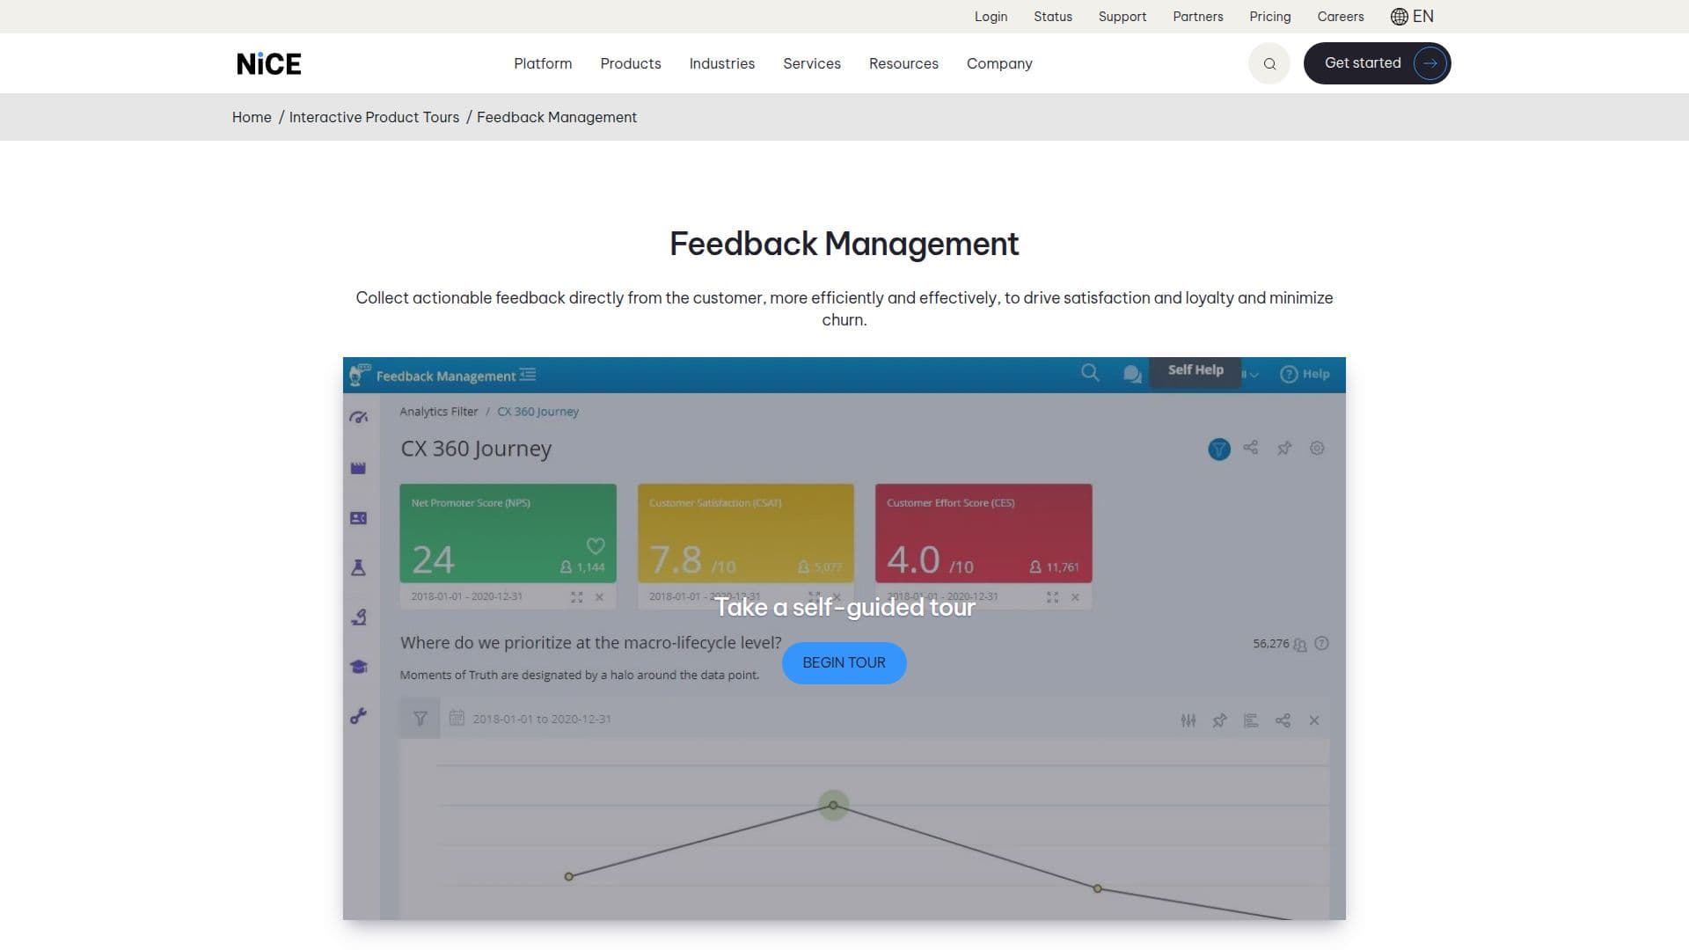Screen dimensions: 1689x950
Task: Open the contact card sidebar icon
Action: click(358, 518)
